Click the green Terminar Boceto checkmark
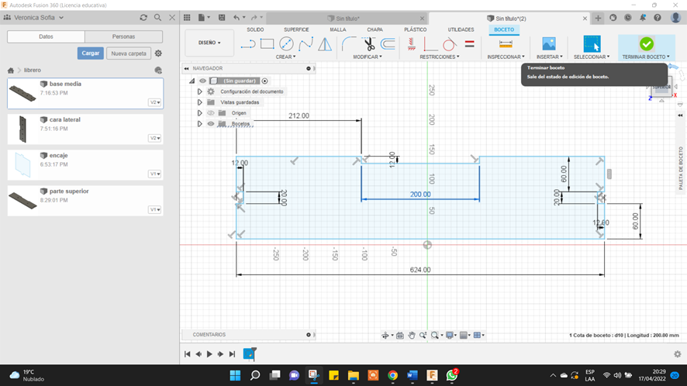The image size is (687, 386). (x=646, y=44)
